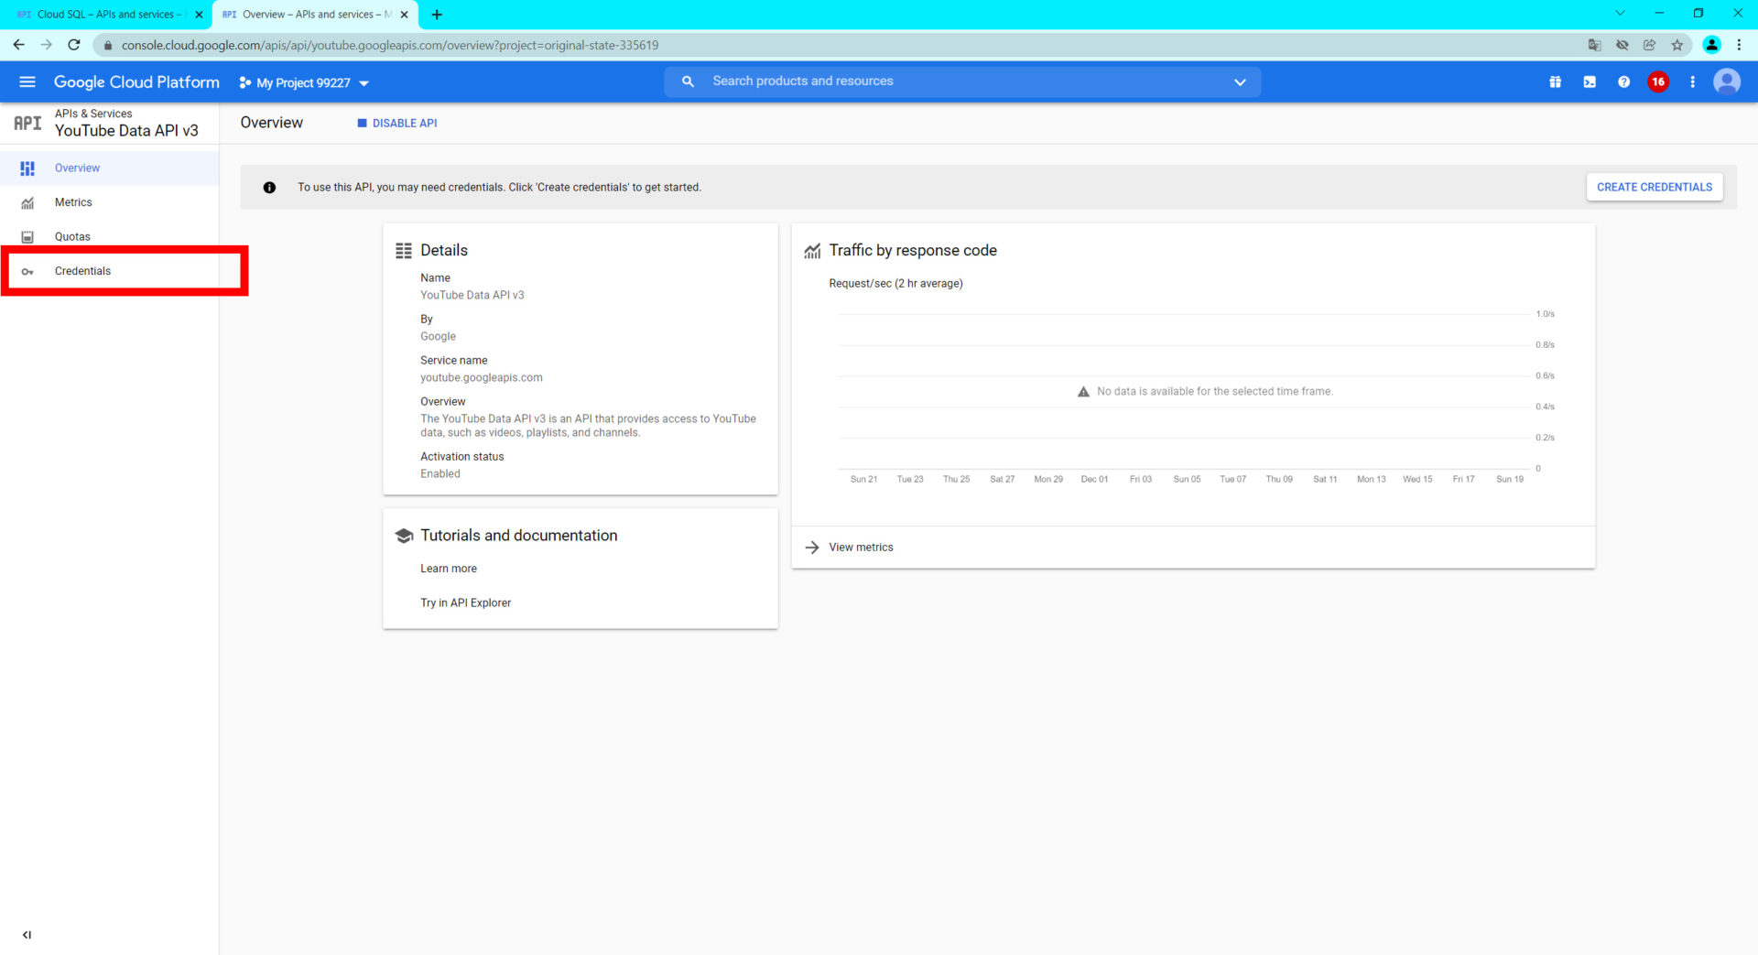Collapse the sidebar with bottom arrow
Screen dimensions: 1758x955
(x=27, y=935)
